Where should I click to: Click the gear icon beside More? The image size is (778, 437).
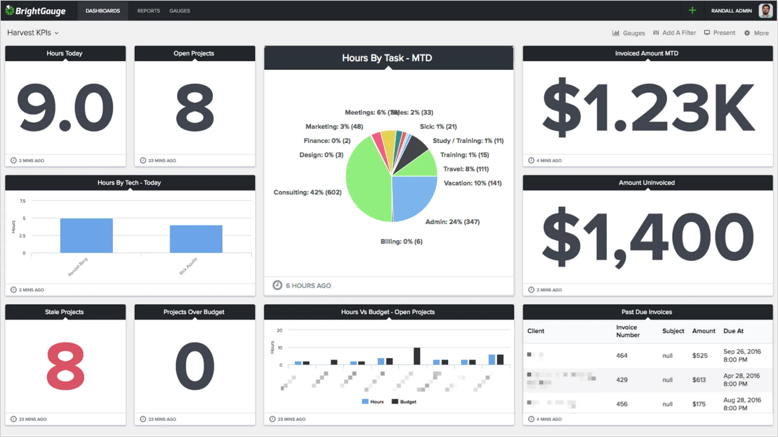click(747, 33)
